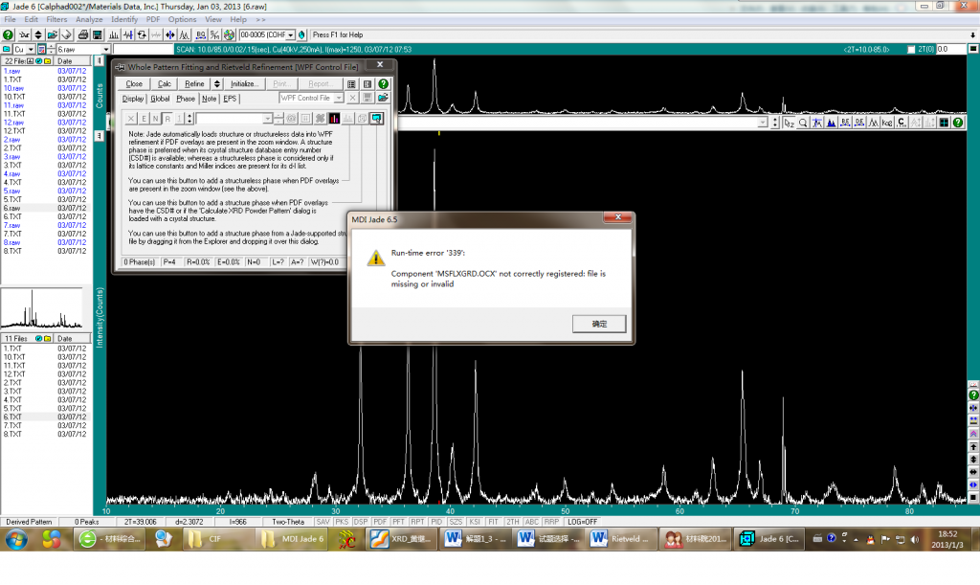
Task: Click the zoom cursor tool above the plot
Action: point(789,124)
